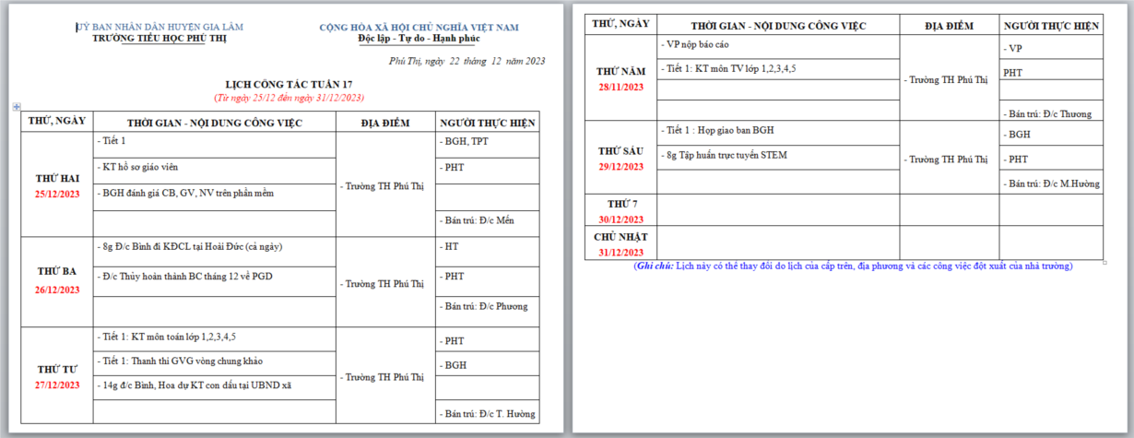The image size is (1134, 438).
Task: Click the Độc lập - Tự do - Hạnh phúc motto
Action: click(x=431, y=40)
